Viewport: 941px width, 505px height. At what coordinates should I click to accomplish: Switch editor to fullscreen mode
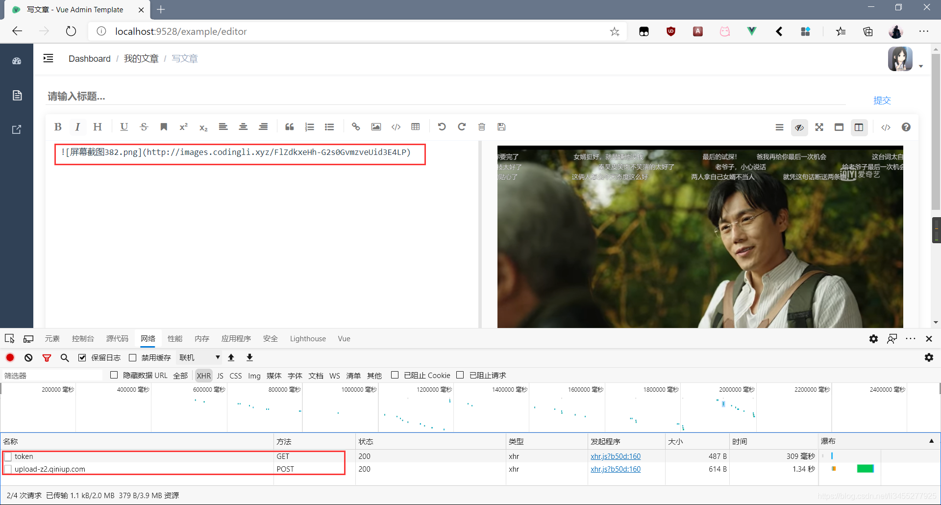[819, 127]
